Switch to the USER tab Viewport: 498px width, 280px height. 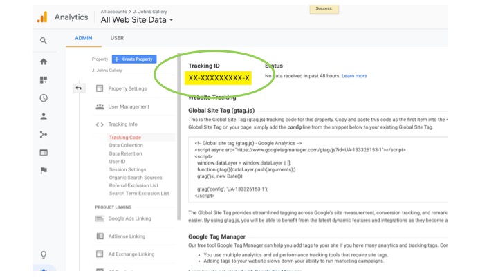pyautogui.click(x=117, y=38)
